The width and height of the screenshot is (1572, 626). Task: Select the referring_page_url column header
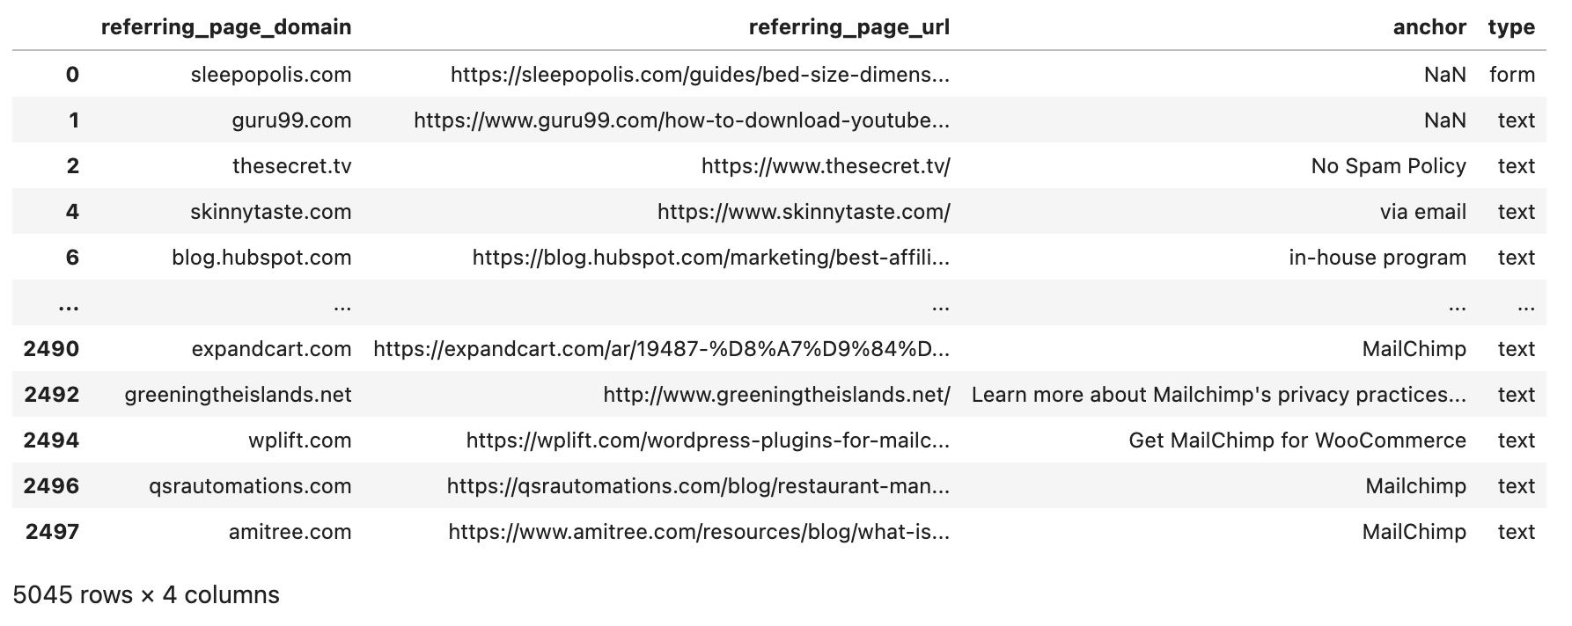coord(849,27)
